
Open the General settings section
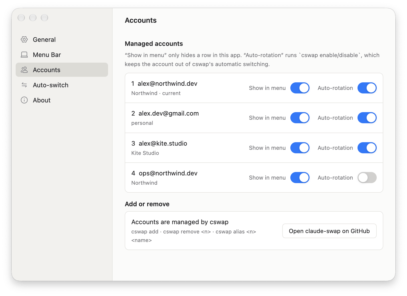(62, 39)
